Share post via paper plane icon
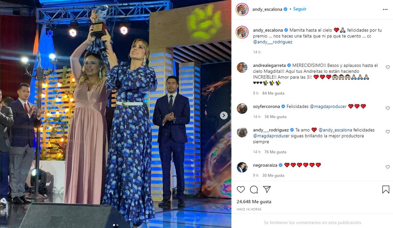This screenshot has height=228, width=393. [267, 189]
